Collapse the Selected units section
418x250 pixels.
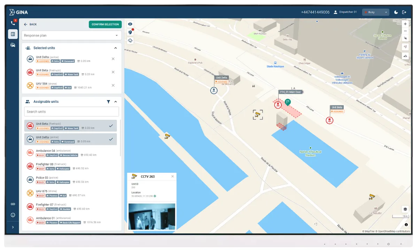coord(116,48)
